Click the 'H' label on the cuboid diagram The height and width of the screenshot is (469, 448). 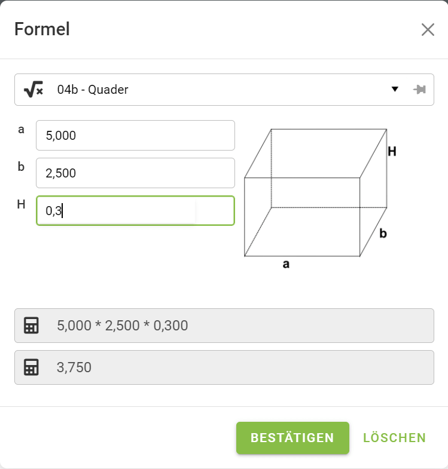[x=392, y=152]
